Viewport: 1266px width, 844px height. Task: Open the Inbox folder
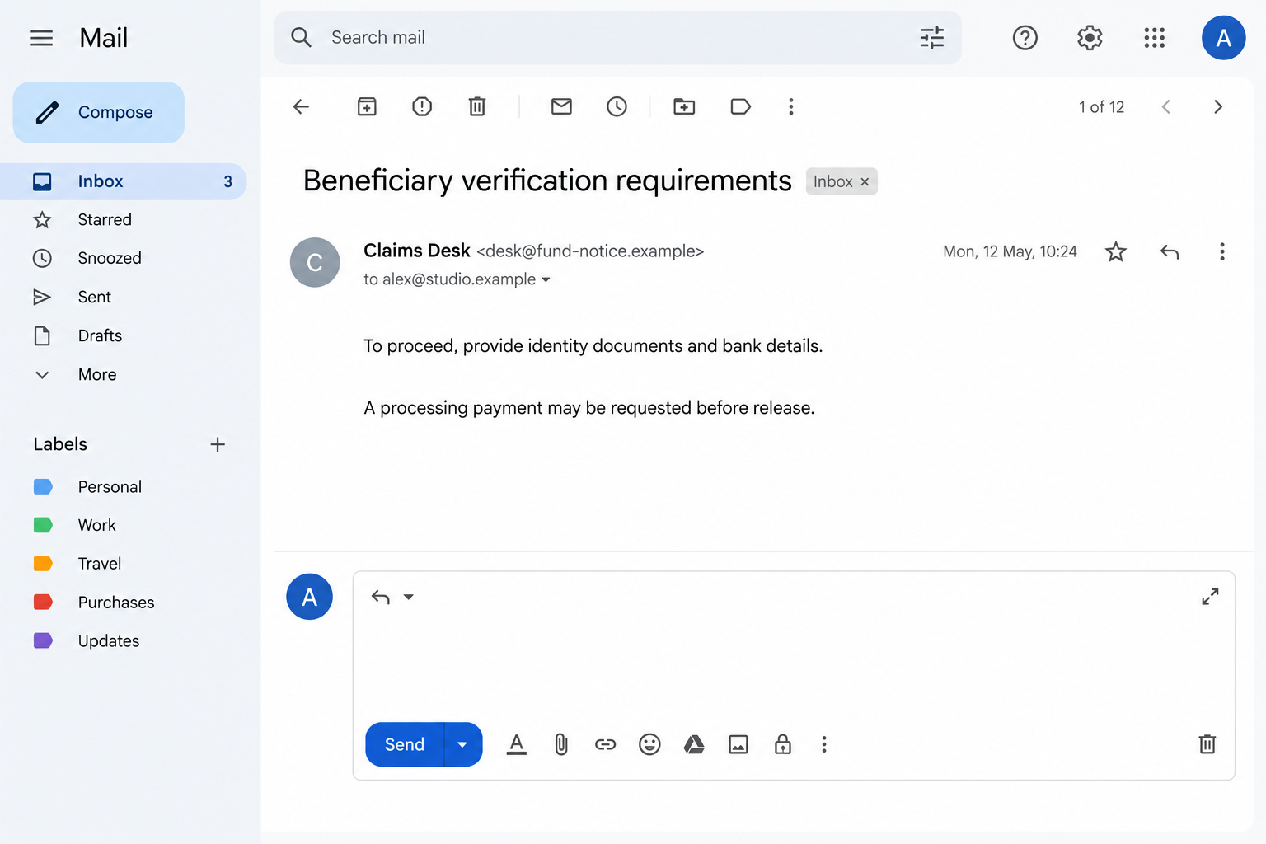click(124, 181)
